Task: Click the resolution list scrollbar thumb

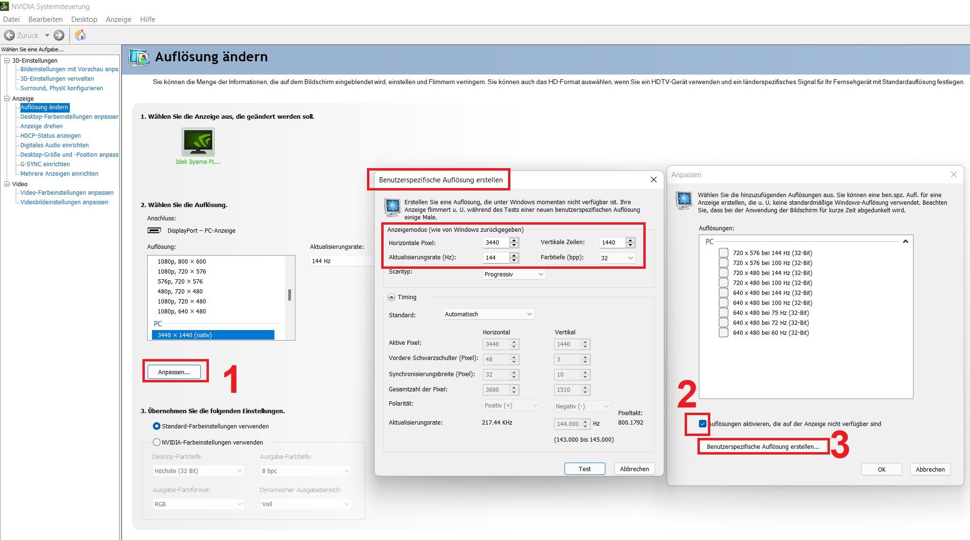Action: (290, 295)
